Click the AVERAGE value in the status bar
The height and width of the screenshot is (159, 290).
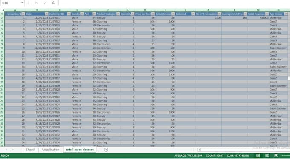tap(188, 156)
